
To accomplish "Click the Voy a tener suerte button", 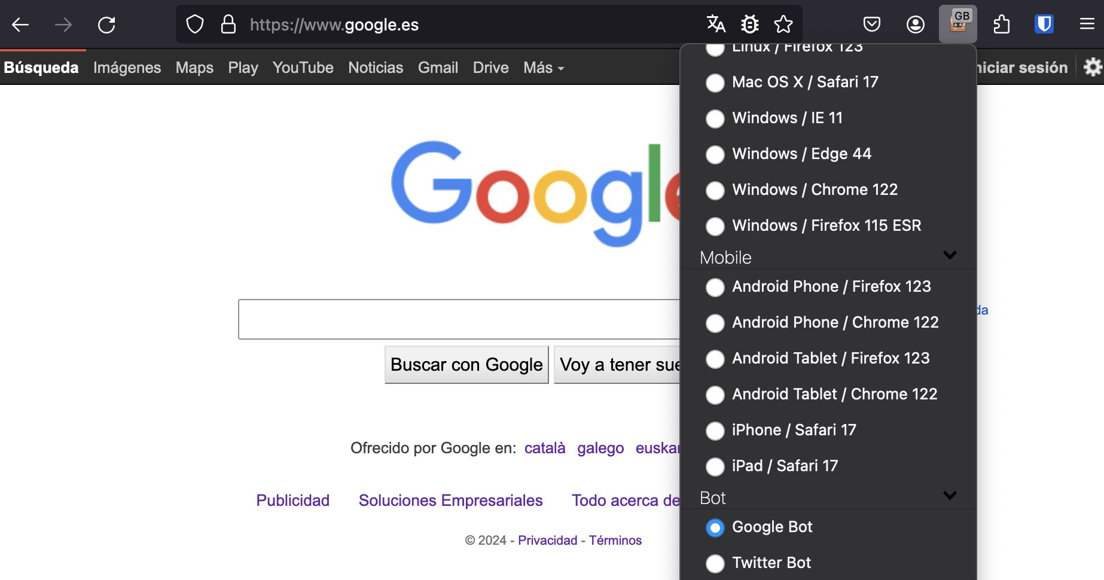I will pos(618,365).
